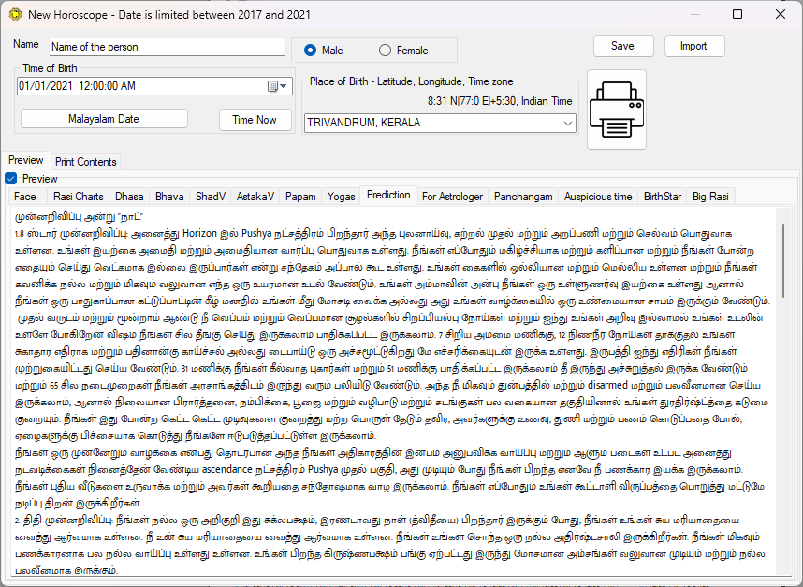Screen dimensions: 803x587
Task: Switch to the Papam tab
Action: coord(300,197)
